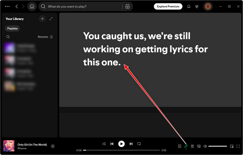Viewport: 243px width, 155px height.
Task: Click the volume slider
Action: click(217, 146)
